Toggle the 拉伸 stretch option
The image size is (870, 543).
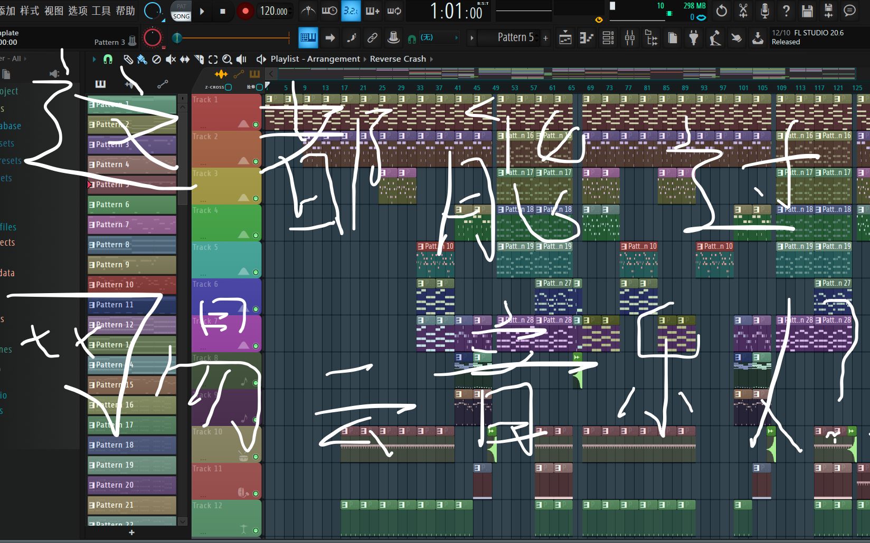click(259, 88)
